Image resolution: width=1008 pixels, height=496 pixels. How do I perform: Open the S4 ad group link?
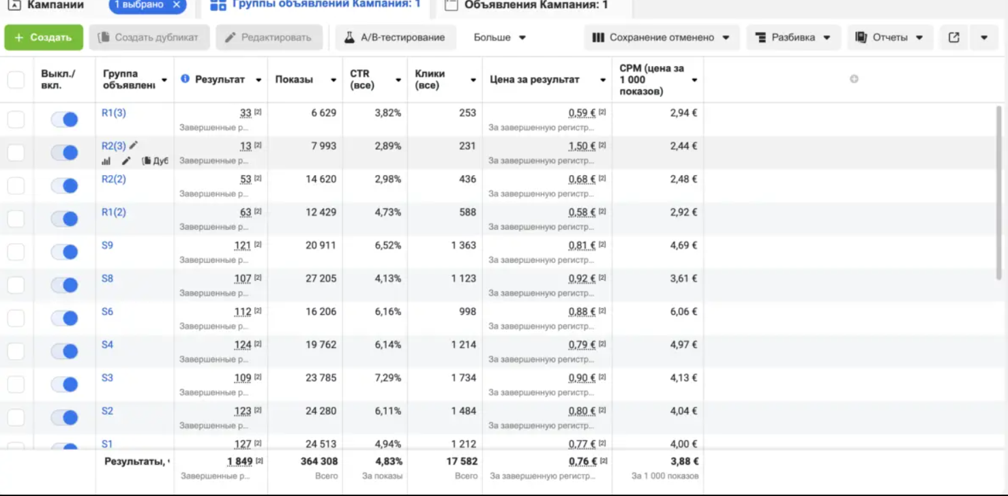(108, 345)
